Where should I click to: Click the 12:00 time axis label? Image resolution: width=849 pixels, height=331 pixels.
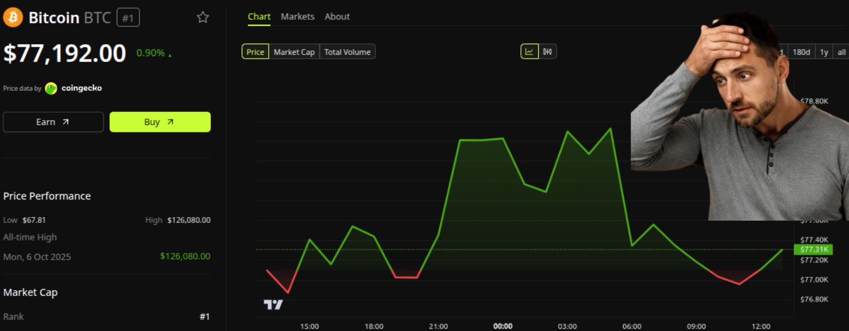coord(761,326)
